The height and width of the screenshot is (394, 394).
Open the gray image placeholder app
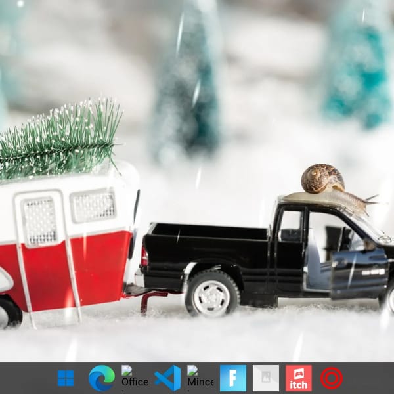pyautogui.click(x=266, y=378)
